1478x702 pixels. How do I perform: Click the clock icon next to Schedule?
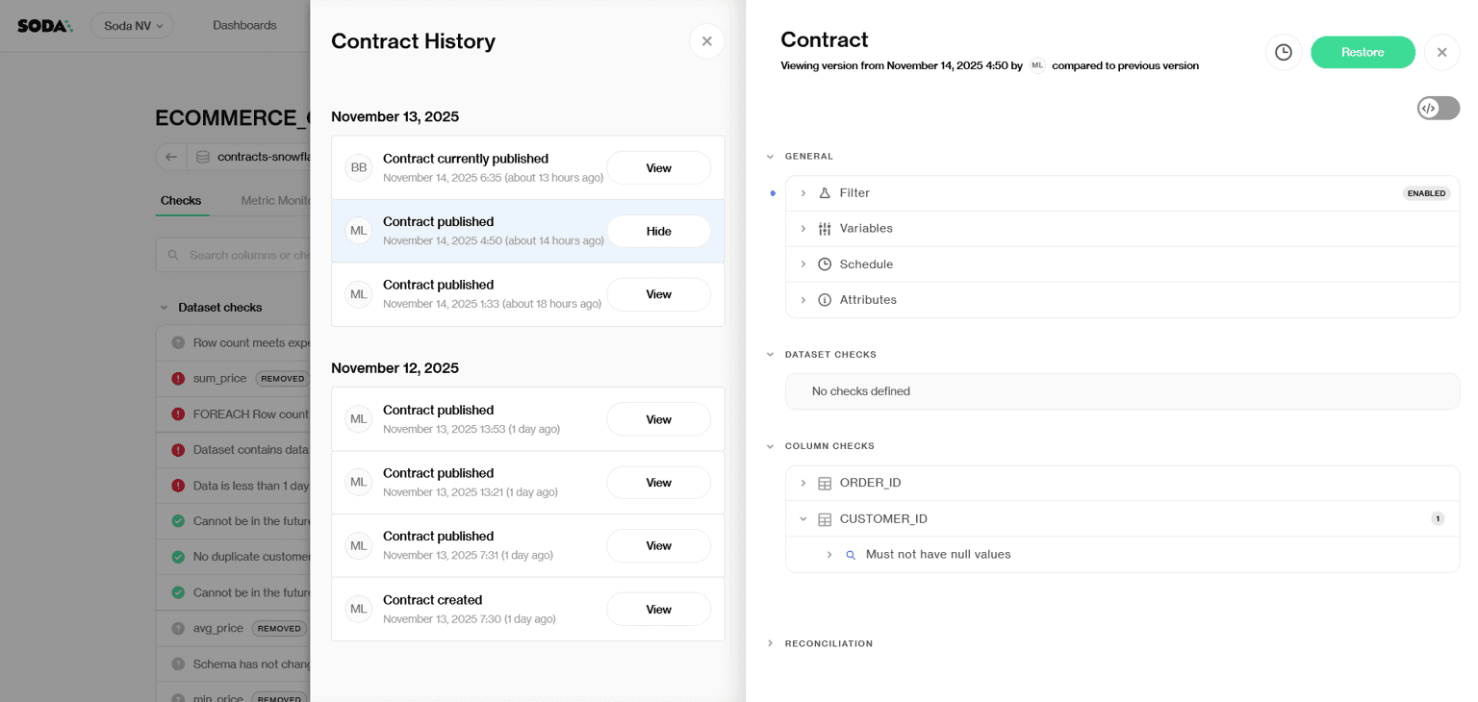826,263
